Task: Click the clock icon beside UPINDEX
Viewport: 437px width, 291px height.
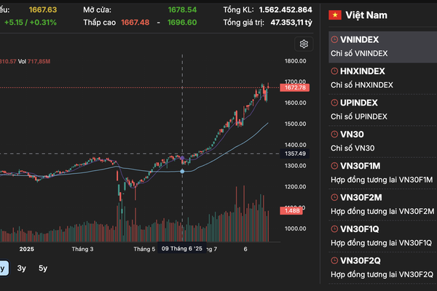Action: pyautogui.click(x=335, y=103)
